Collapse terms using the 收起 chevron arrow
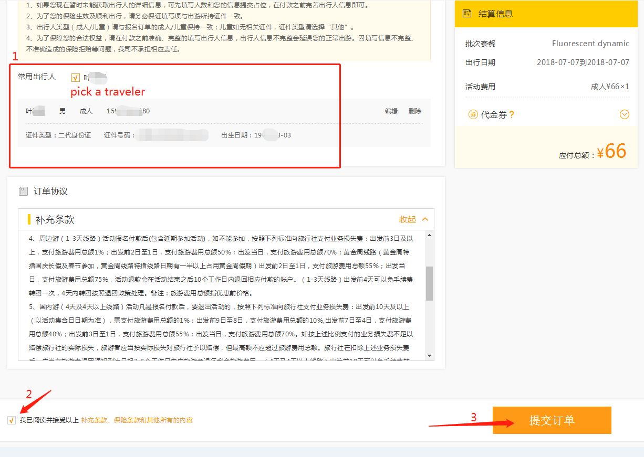 (x=425, y=219)
